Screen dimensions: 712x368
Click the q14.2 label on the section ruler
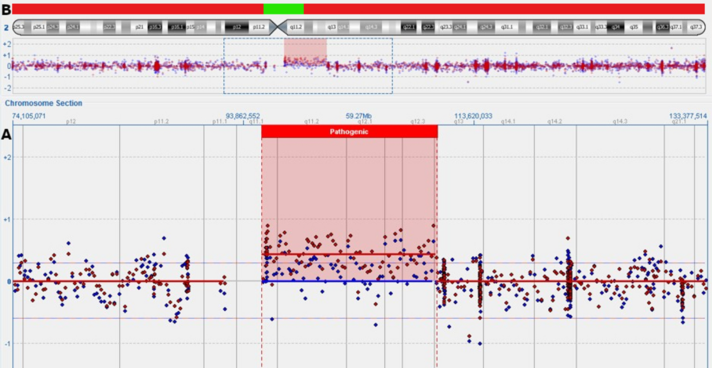tap(554, 121)
